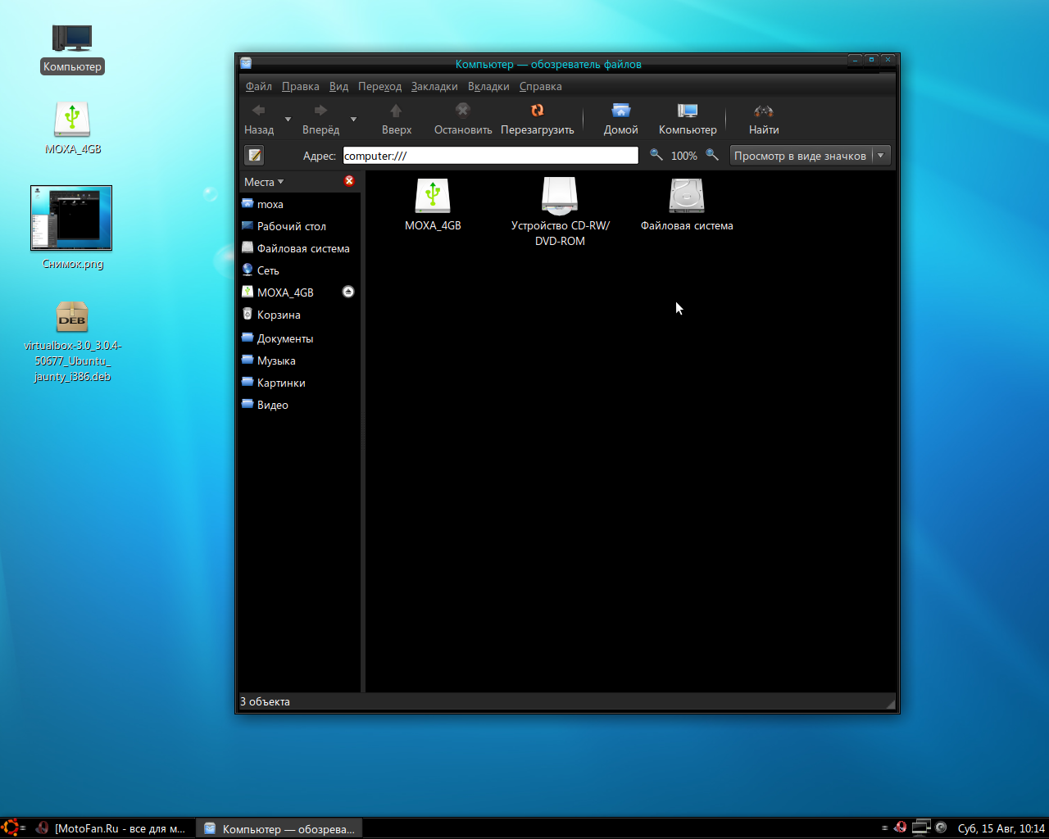This screenshot has height=839, width=1049.
Task: Click the resize grip in status bar corner
Action: pyautogui.click(x=890, y=703)
